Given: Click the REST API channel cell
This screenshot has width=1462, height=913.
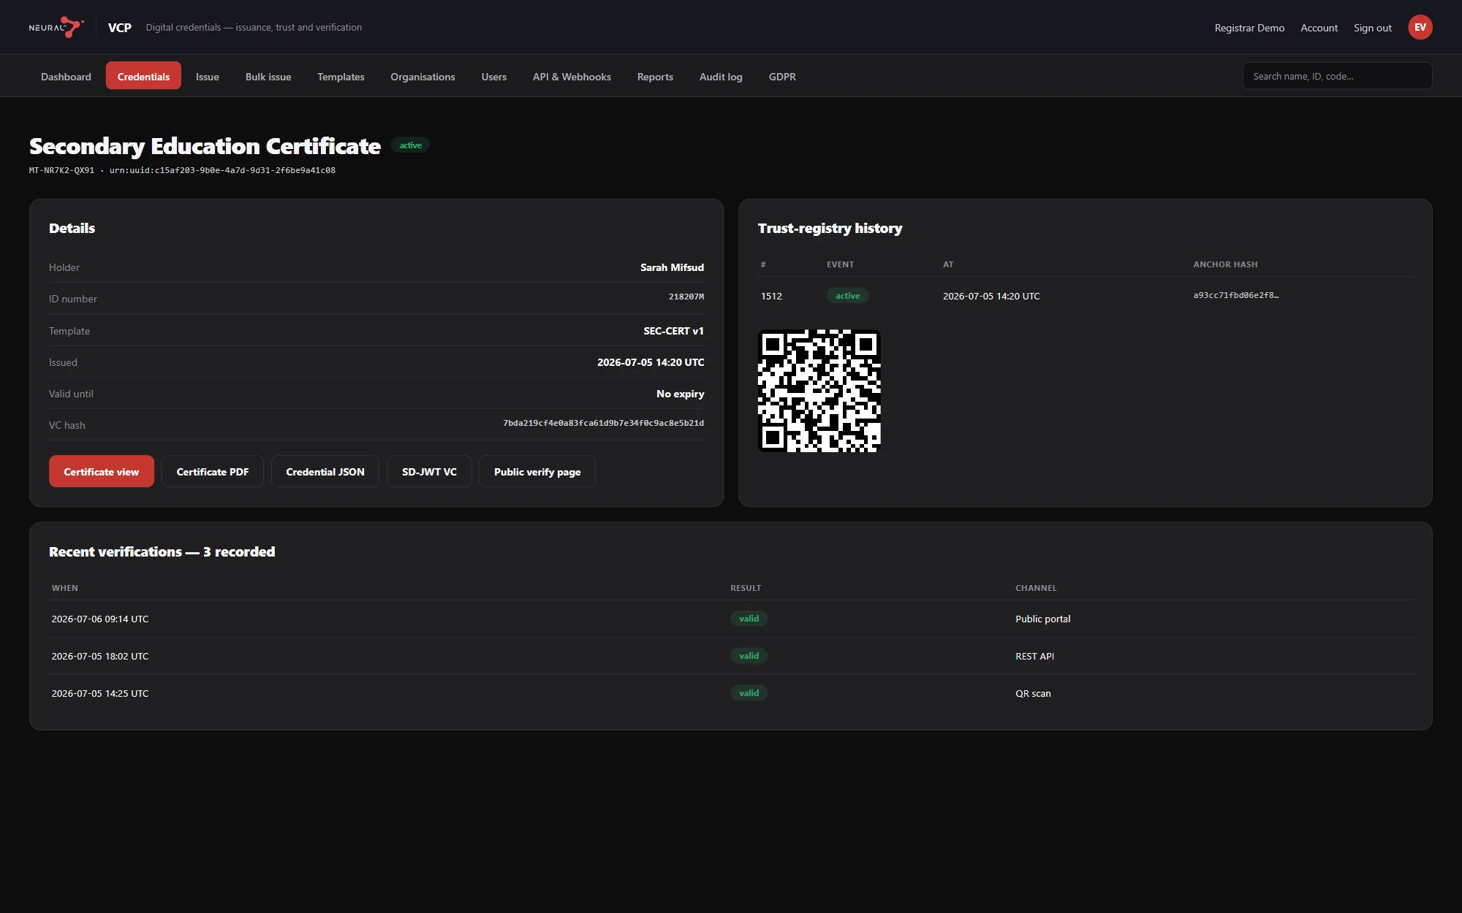Looking at the screenshot, I should (1034, 656).
